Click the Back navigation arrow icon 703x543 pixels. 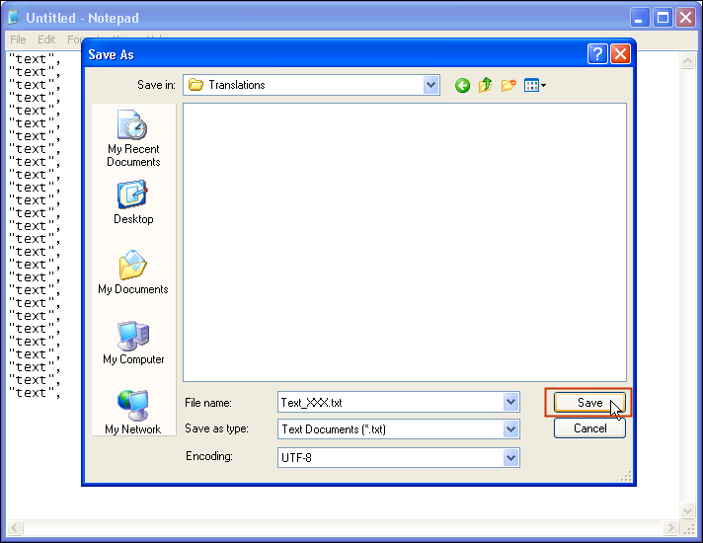coord(462,86)
